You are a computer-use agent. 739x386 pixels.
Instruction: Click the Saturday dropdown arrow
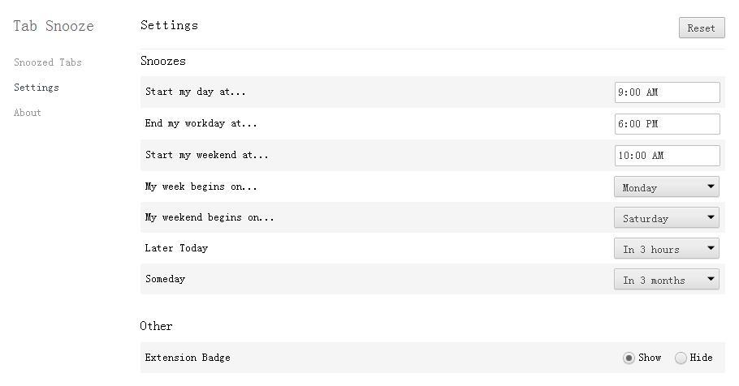coord(711,217)
